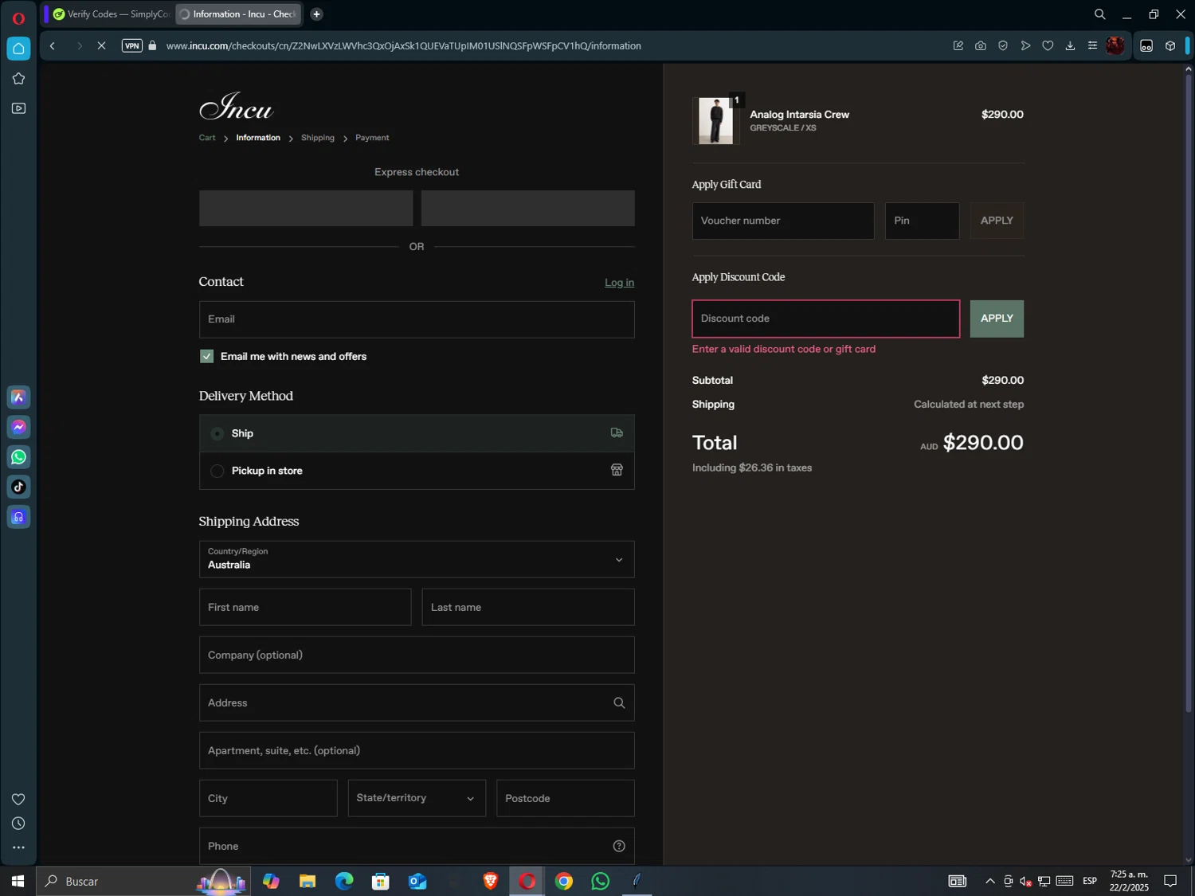Click the Windows taskbar search box

(x=143, y=882)
